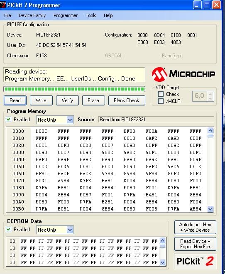Image resolution: width=225 pixels, height=274 pixels.
Task: Click the Write button
Action: 41,100
